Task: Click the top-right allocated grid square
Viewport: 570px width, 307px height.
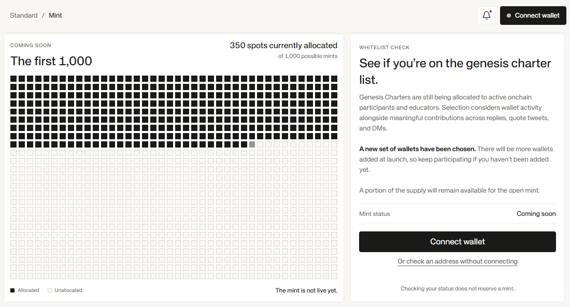Action: pyautogui.click(x=334, y=79)
